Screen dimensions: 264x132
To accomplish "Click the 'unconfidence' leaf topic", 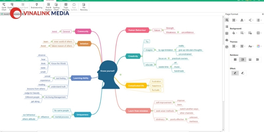I will coord(187,32).
